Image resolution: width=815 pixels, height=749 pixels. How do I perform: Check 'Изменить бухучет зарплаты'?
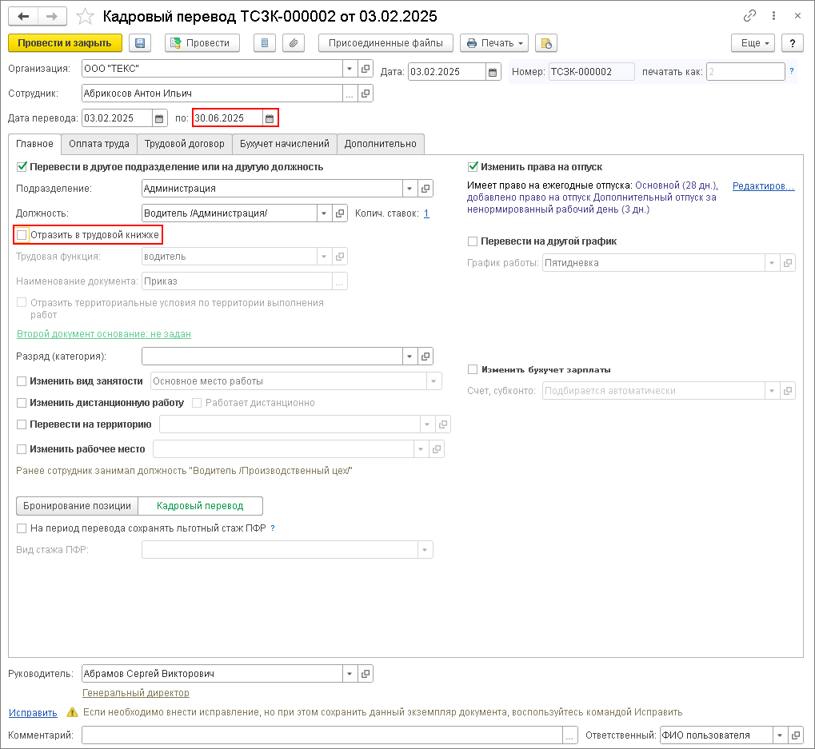(x=473, y=369)
